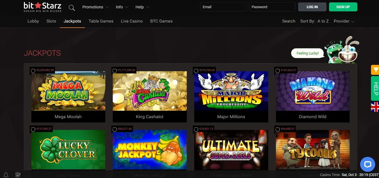Screen dimensions: 379x178
Task: Select the Jackpots tab
Action: click(x=72, y=21)
